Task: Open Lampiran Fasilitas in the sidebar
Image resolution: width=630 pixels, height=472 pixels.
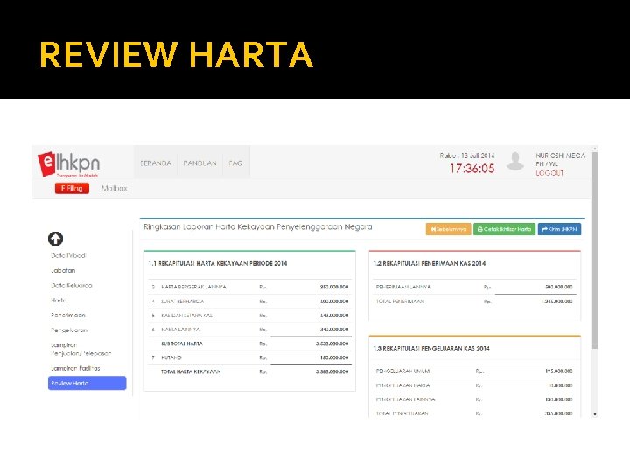Action: pos(75,368)
